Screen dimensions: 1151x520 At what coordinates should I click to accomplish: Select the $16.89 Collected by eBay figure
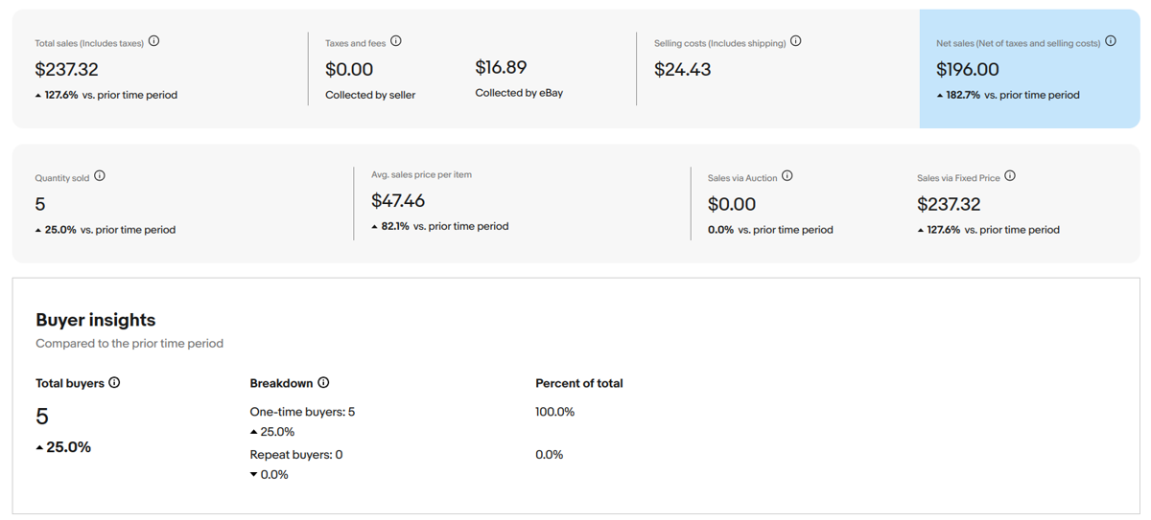tap(501, 67)
